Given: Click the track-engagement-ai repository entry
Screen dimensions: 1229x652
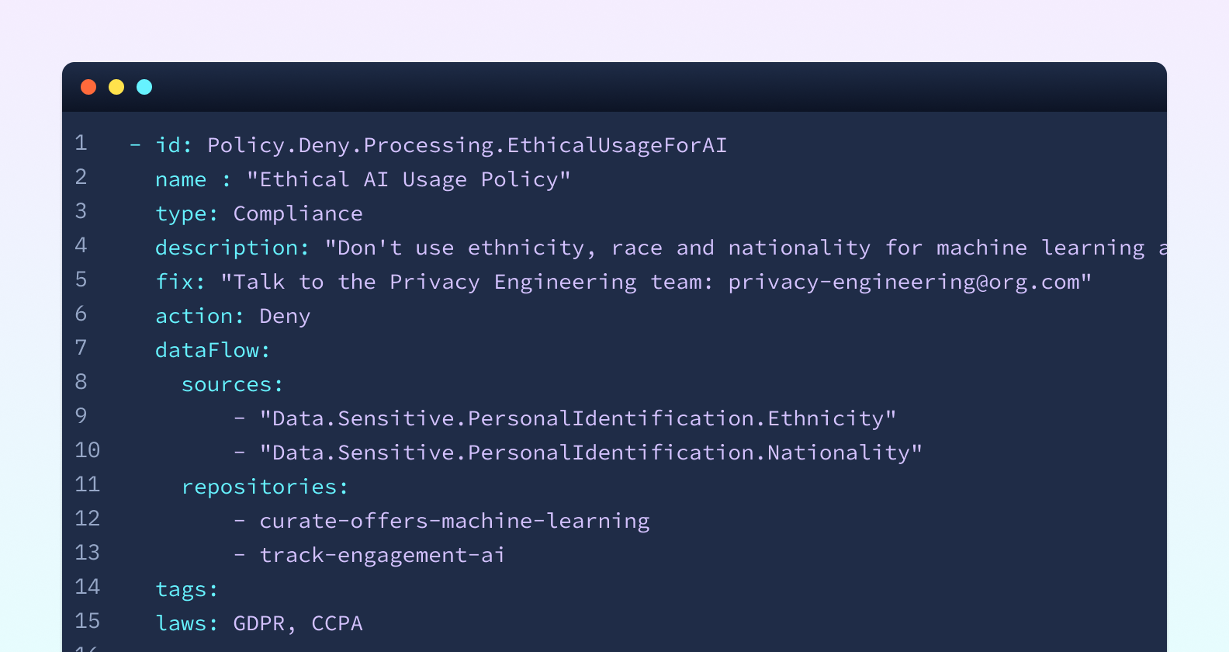Looking at the screenshot, I should (x=382, y=555).
